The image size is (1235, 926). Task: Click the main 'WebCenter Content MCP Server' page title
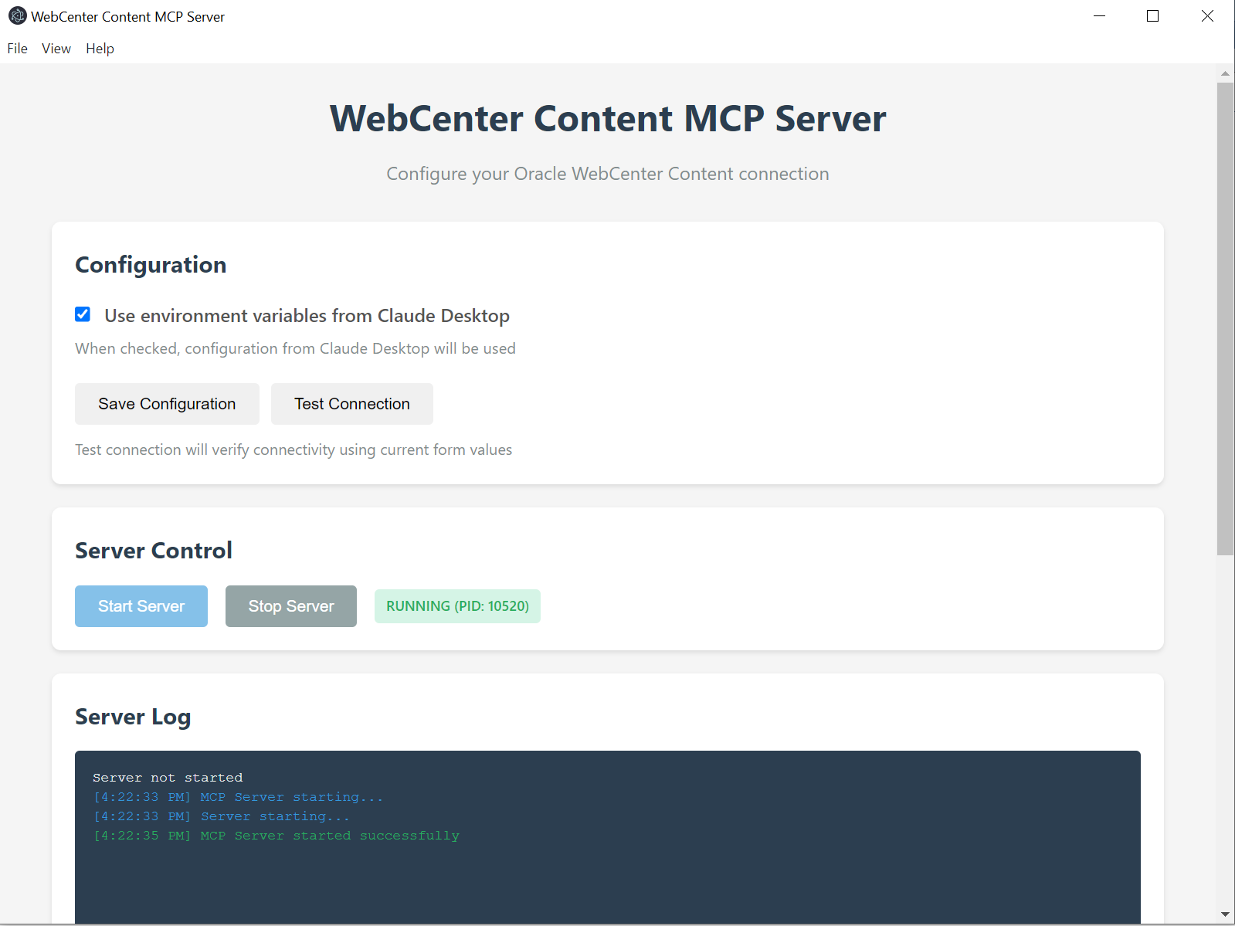click(608, 118)
